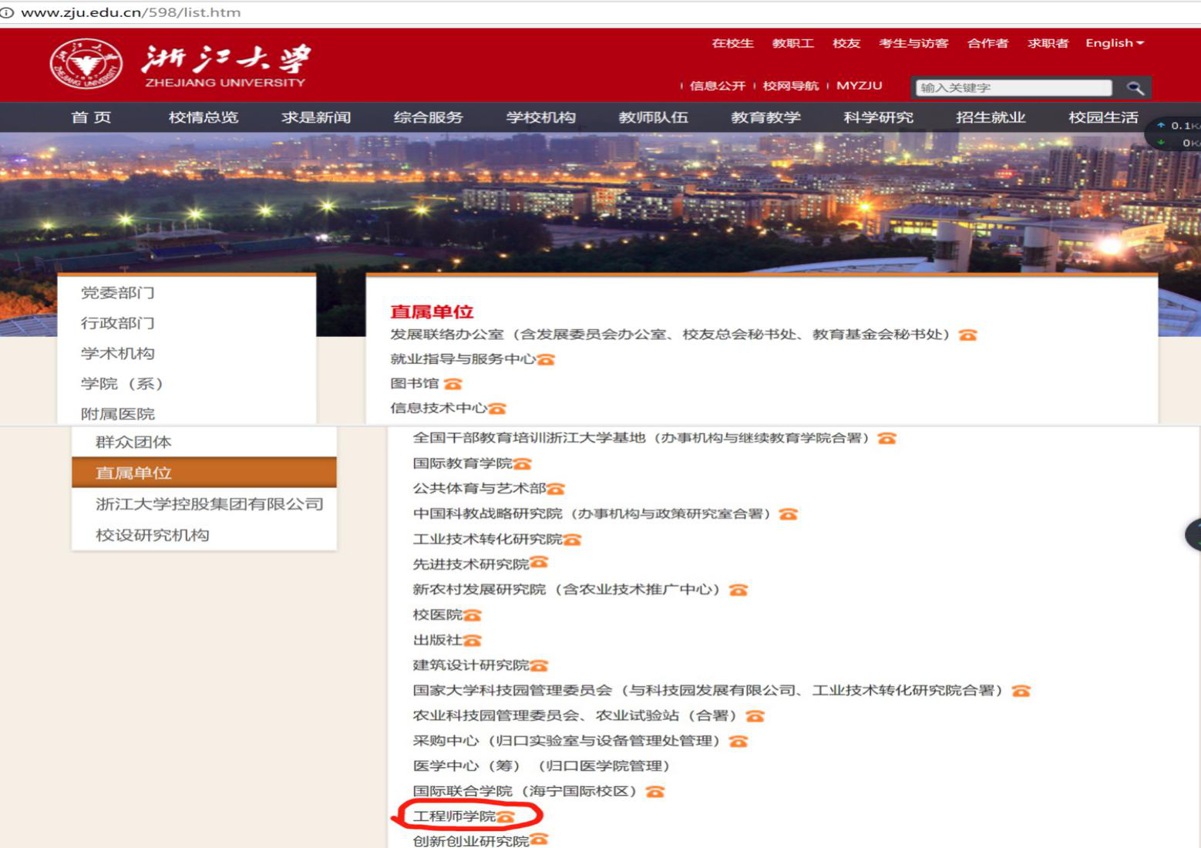Click phone icon beside 公共体育与艺术部
The image size is (1201, 848).
point(556,489)
